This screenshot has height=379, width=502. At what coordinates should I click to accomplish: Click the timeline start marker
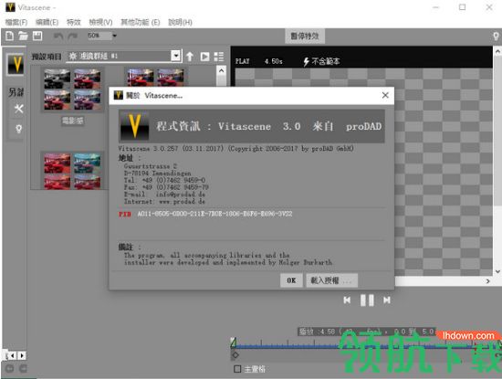(x=234, y=342)
